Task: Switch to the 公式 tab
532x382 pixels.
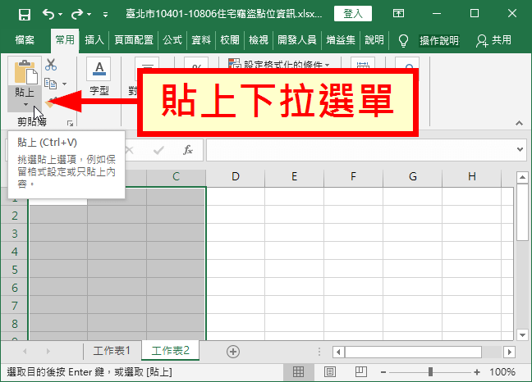Action: (x=172, y=40)
